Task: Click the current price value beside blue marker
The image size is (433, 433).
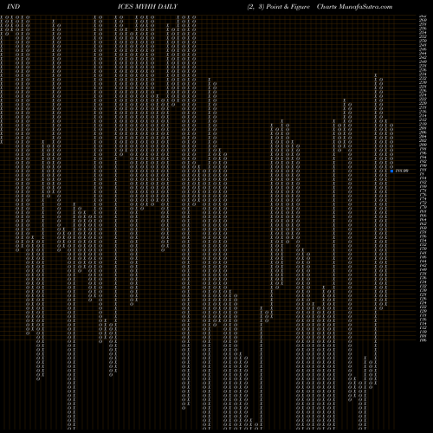Action: click(x=402, y=171)
